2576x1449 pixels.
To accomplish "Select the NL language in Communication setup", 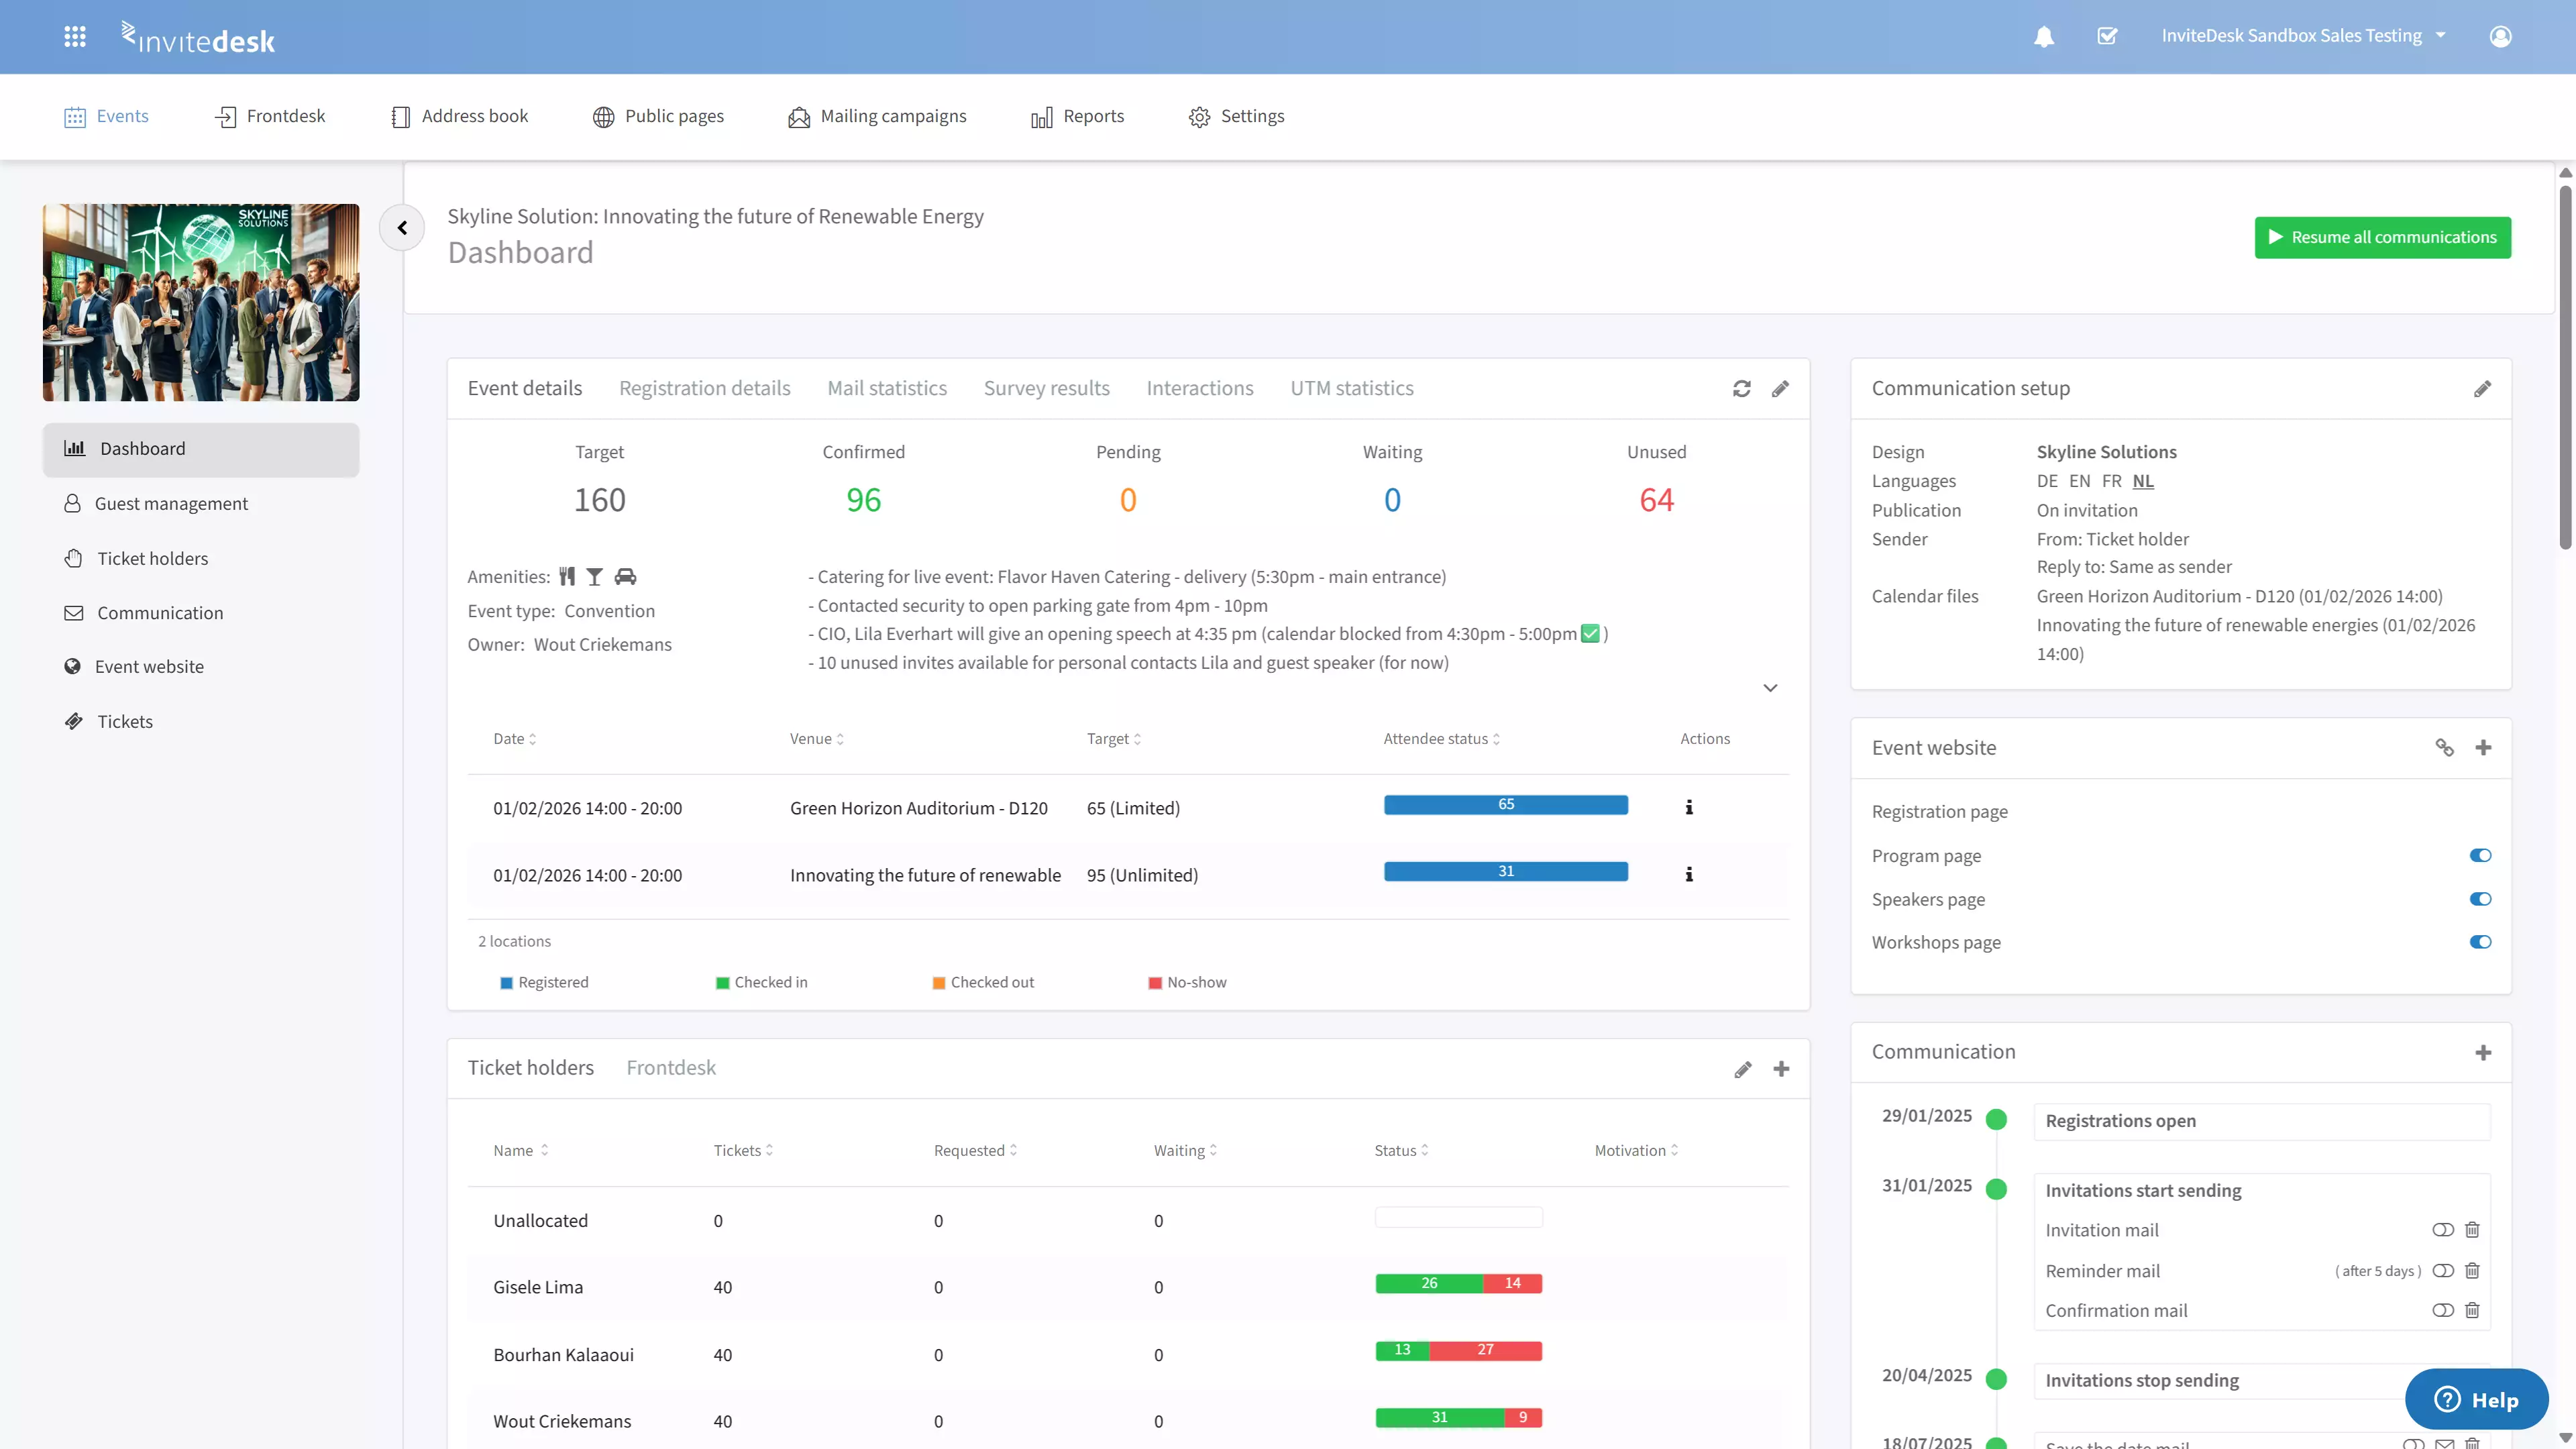I will click(x=2143, y=481).
